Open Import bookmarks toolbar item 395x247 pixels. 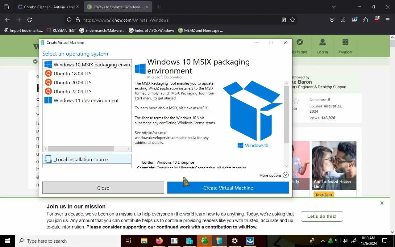click(23, 30)
